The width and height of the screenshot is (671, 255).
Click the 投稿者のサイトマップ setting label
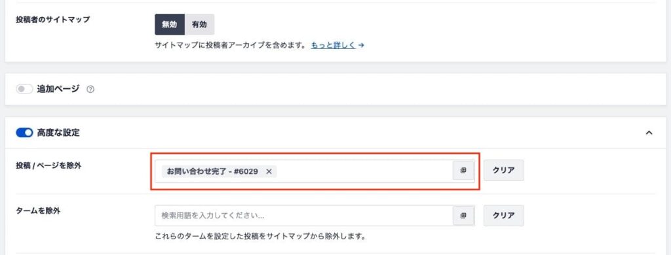click(52, 19)
